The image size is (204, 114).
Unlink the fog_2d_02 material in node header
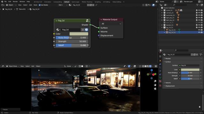click(x=93, y=5)
